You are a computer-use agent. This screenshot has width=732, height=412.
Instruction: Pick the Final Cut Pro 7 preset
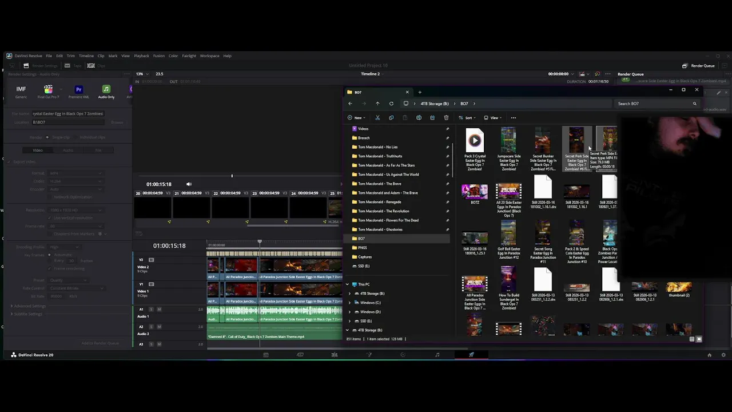pyautogui.click(x=48, y=91)
